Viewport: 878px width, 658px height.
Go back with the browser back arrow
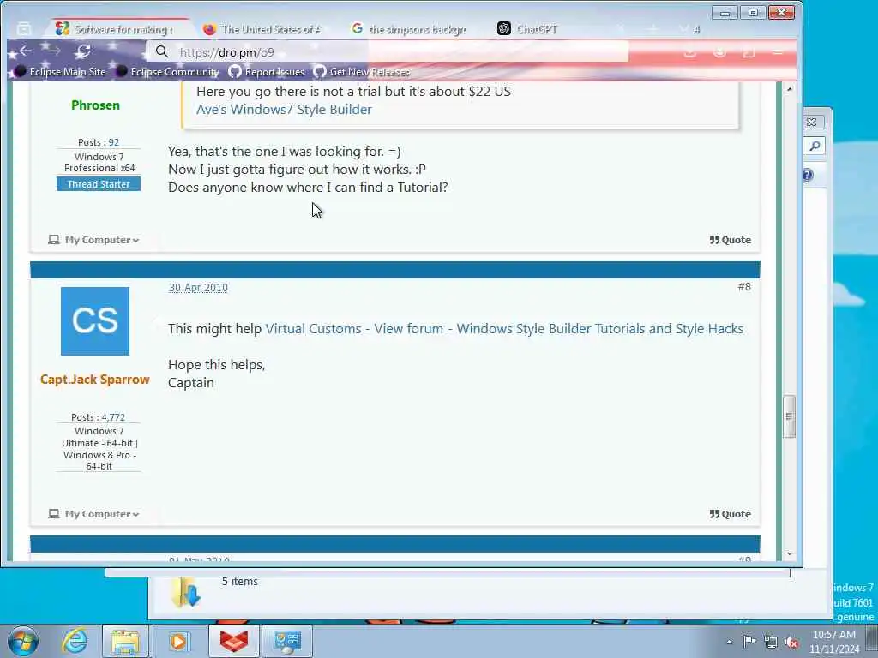(25, 51)
